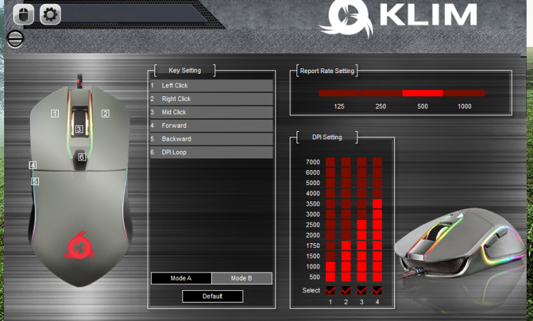Toggle Select checkbox for DPI level 2
This screenshot has height=321, width=533.
(346, 290)
